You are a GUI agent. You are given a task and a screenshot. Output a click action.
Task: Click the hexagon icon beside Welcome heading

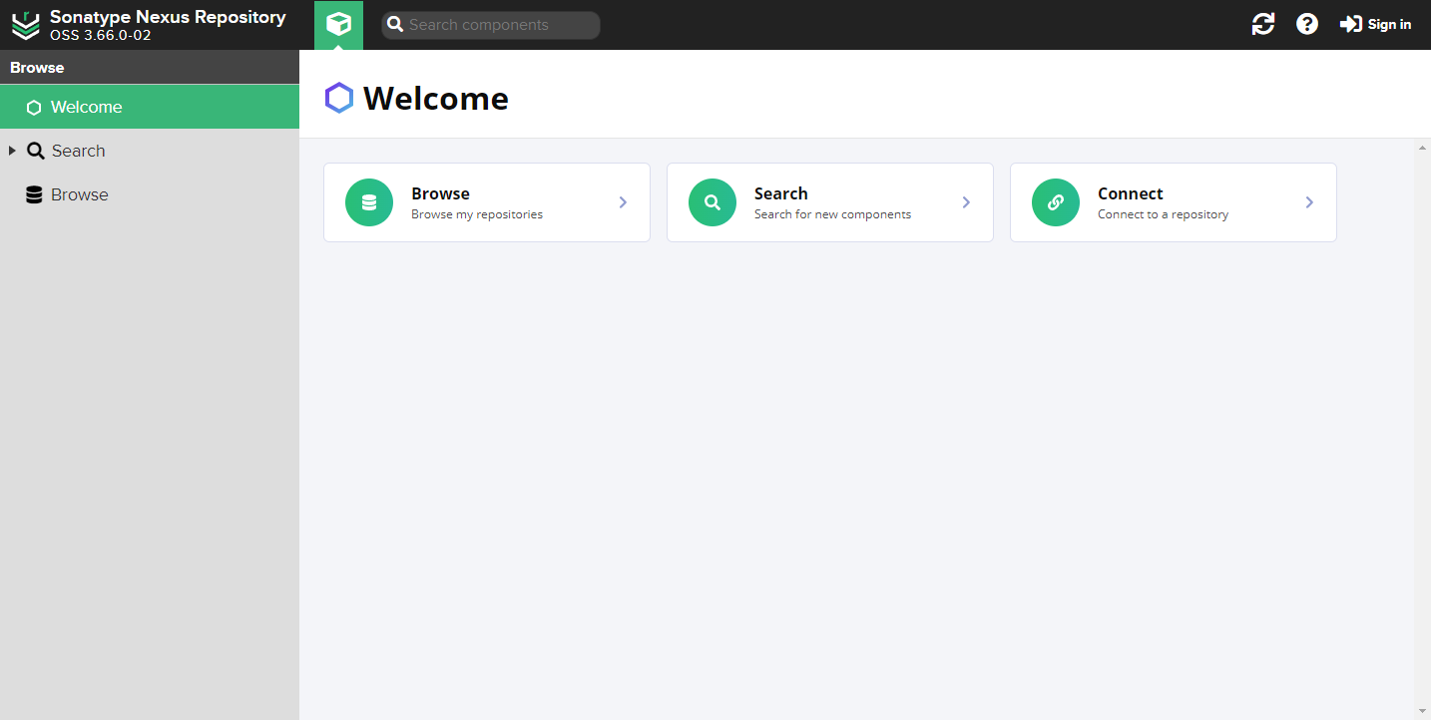tap(339, 98)
